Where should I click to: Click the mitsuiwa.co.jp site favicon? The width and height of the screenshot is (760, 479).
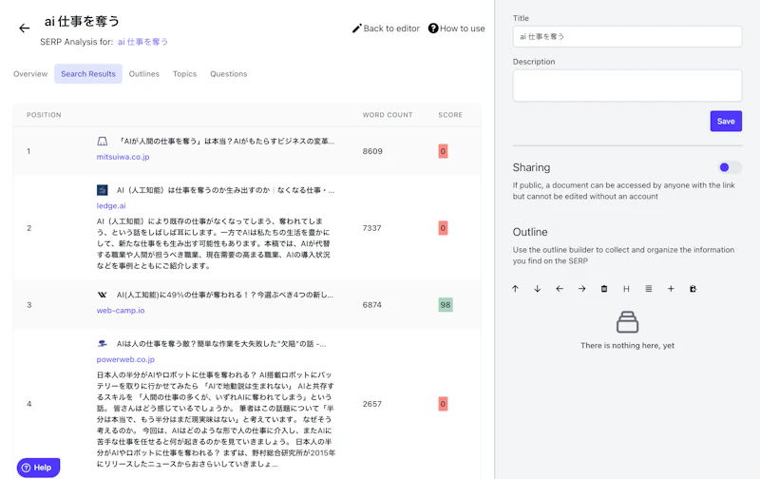click(x=103, y=141)
